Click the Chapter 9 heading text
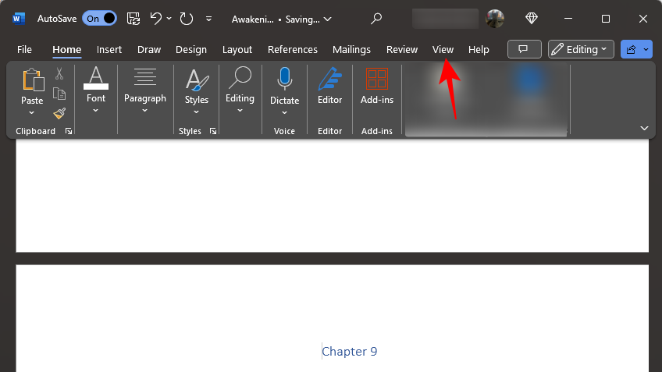The image size is (662, 372). [350, 351]
